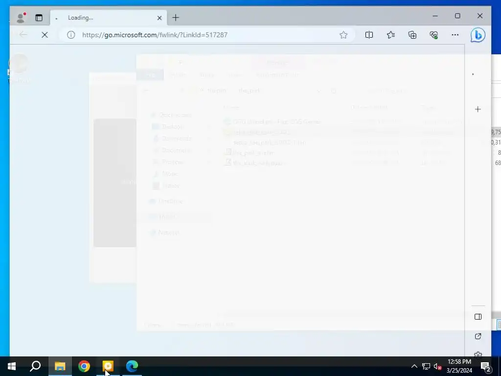The width and height of the screenshot is (501, 376).
Task: Switch to File Explorer on taskbar
Action: 60,366
